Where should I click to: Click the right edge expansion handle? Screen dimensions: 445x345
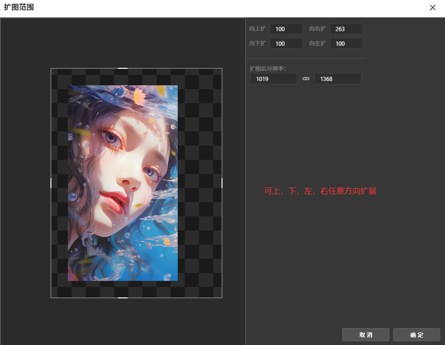(222, 183)
